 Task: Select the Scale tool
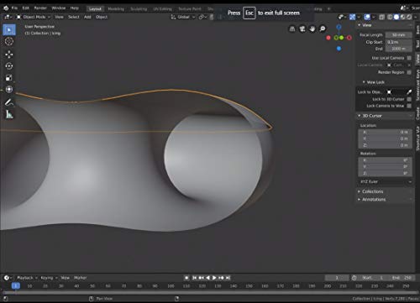(x=9, y=77)
